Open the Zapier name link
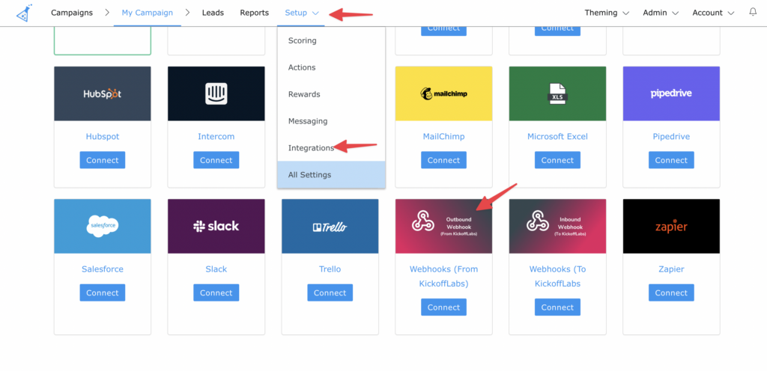This screenshot has width=767, height=371. pos(671,269)
